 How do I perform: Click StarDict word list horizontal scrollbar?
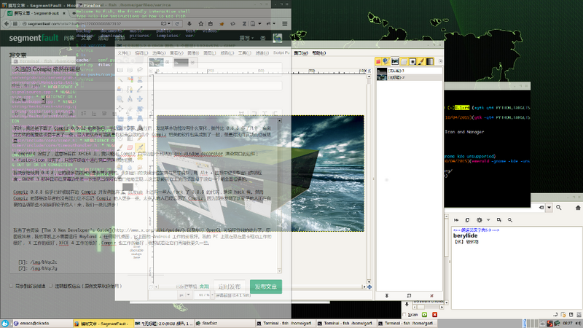[427, 307]
